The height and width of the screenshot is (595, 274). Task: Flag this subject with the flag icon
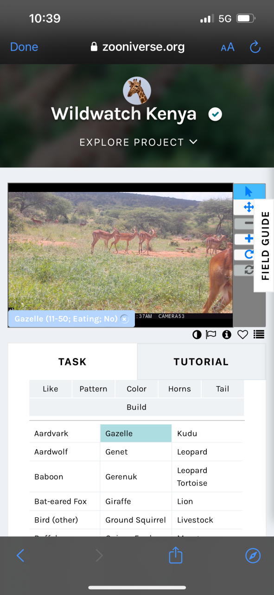pos(211,335)
